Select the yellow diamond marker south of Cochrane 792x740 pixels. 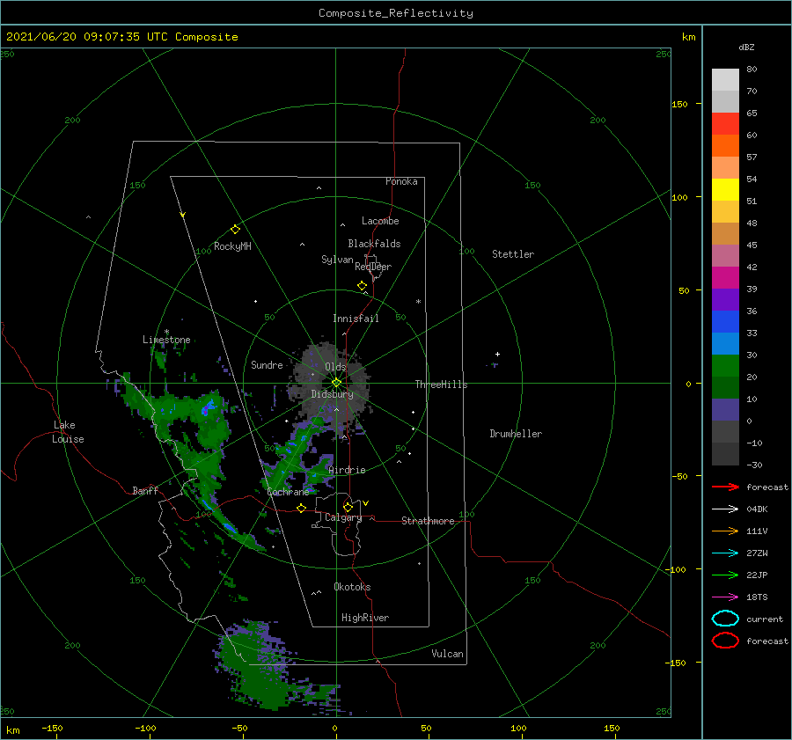[301, 508]
